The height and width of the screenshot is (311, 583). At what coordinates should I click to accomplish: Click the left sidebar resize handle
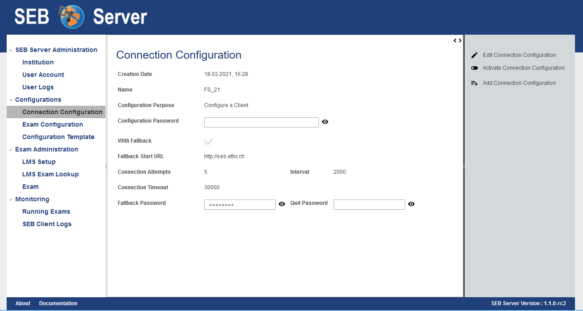[x=106, y=166]
